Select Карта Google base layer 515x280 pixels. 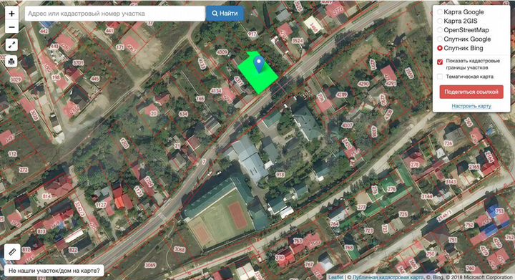pyautogui.click(x=440, y=12)
